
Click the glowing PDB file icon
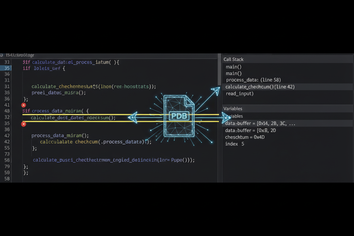point(179,116)
